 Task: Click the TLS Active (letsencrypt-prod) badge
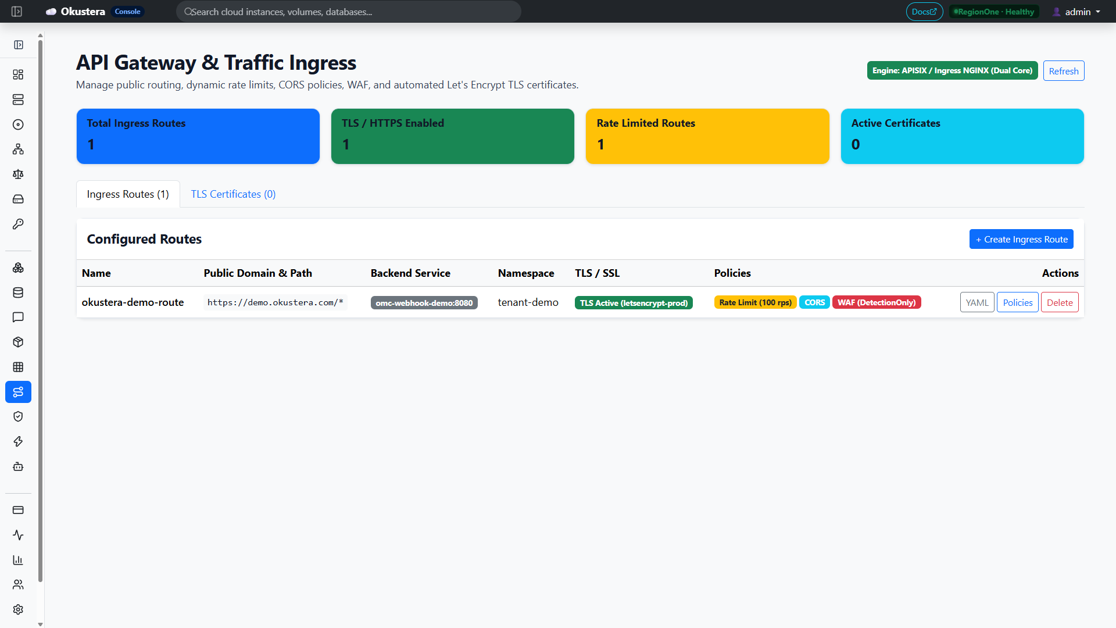click(x=634, y=303)
